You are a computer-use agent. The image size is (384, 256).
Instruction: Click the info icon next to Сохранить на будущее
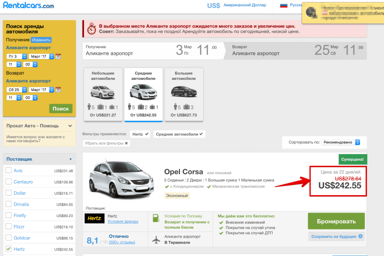click(x=360, y=236)
